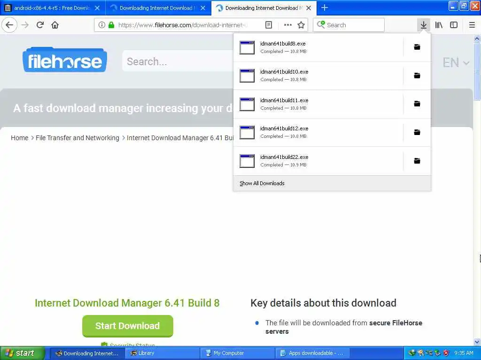Click the green padlock security icon
This screenshot has height=360, width=481.
111,25
